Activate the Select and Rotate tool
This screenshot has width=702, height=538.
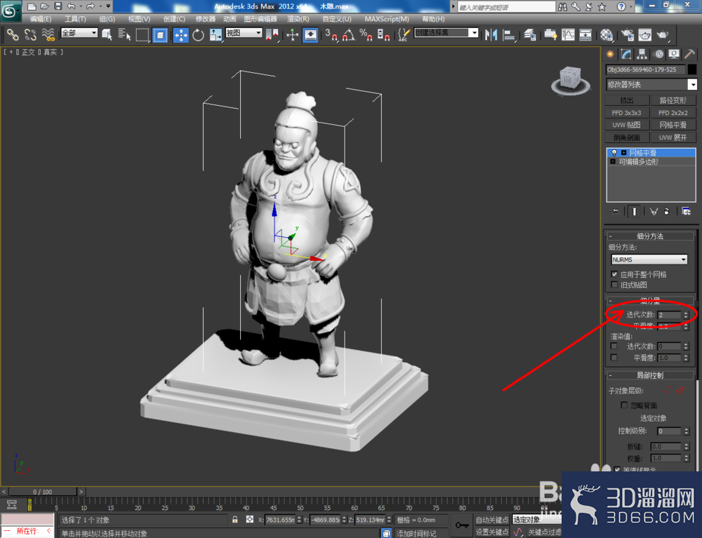tap(198, 34)
